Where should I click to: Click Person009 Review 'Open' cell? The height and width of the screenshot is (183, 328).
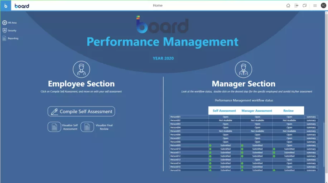pos(289,145)
